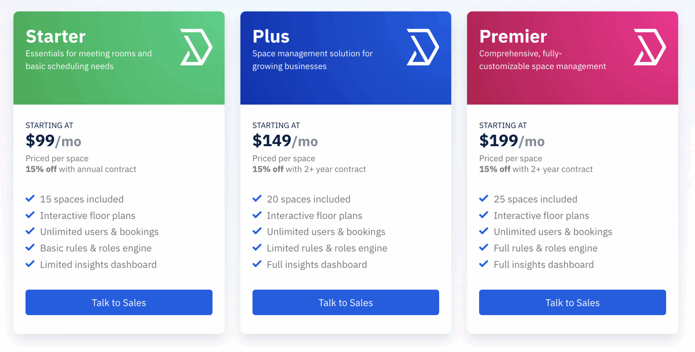Click Talk to Sales on the Starter plan
695x352 pixels.
coord(118,302)
